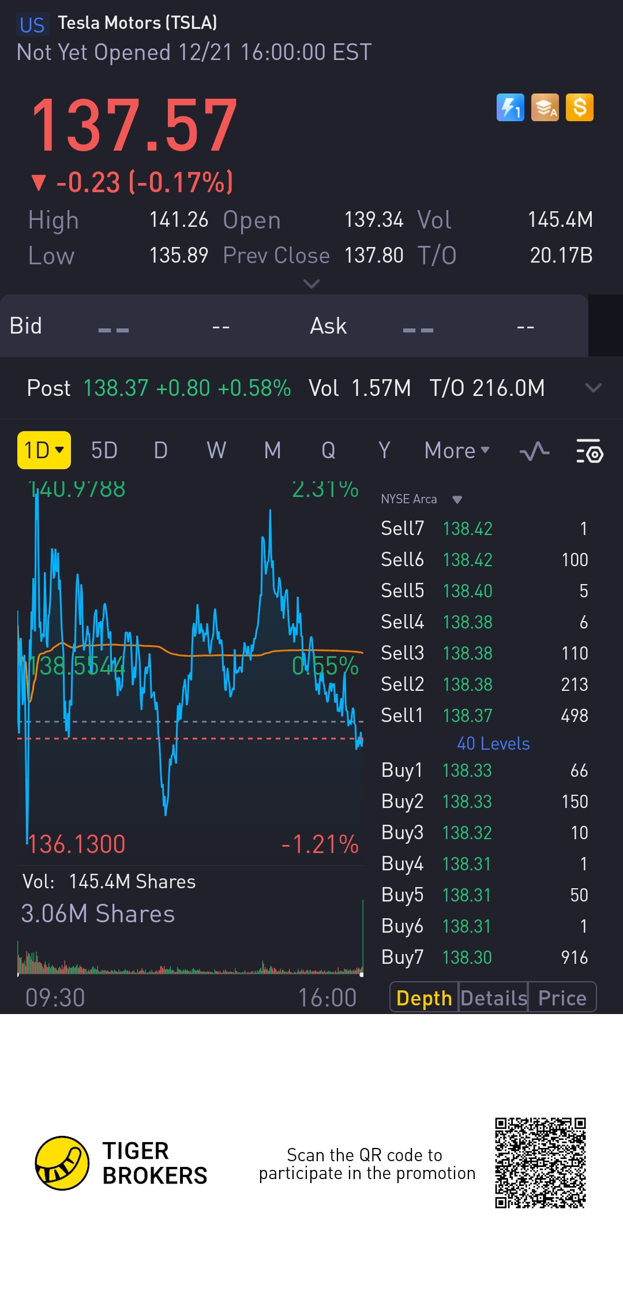The image size is (623, 1313).
Task: Tap the Ask label in quote bar
Action: pos(328,326)
